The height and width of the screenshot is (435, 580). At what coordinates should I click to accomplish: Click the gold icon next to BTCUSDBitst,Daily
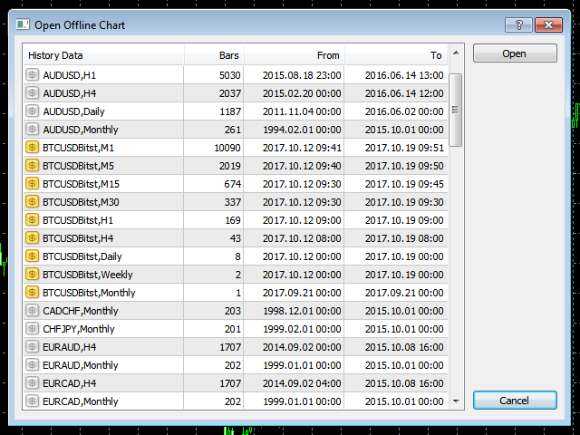coord(33,256)
